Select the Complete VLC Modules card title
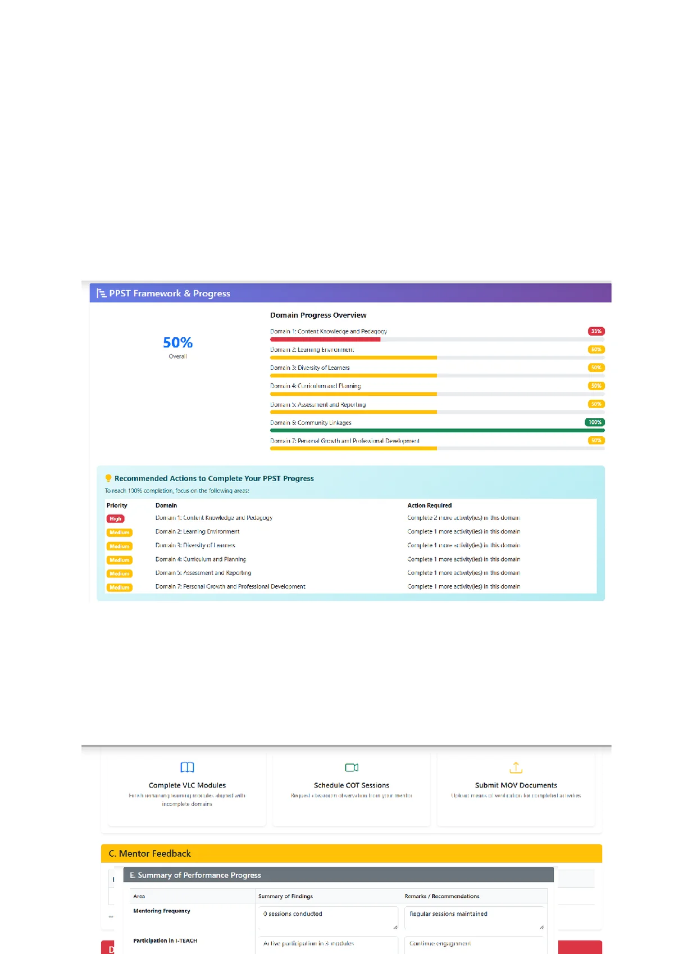This screenshot has height=954, width=674. point(187,785)
